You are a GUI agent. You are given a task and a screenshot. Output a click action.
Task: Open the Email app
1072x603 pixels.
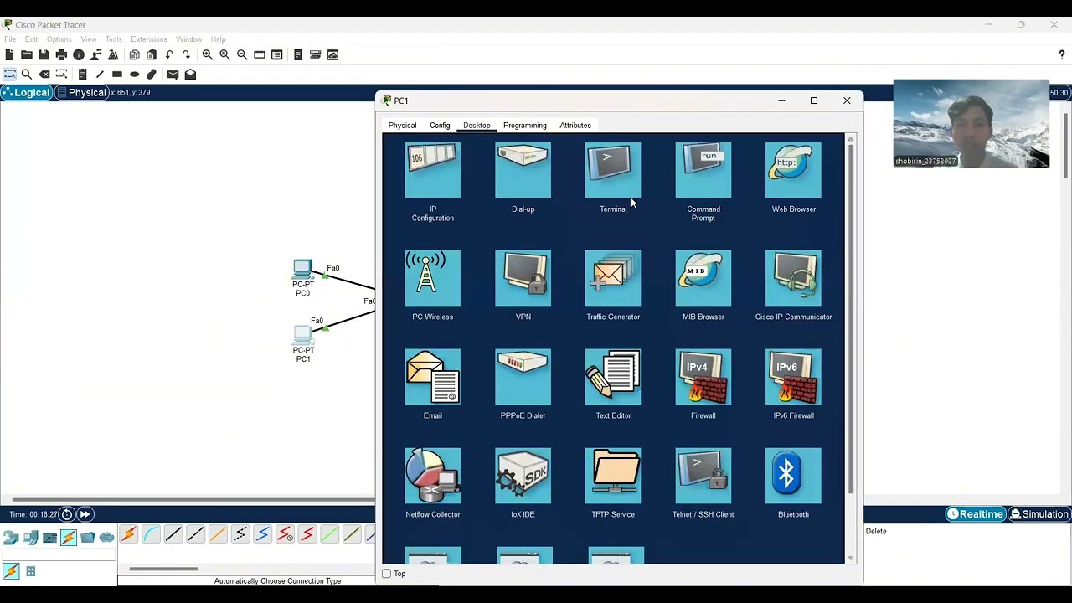pos(432,377)
